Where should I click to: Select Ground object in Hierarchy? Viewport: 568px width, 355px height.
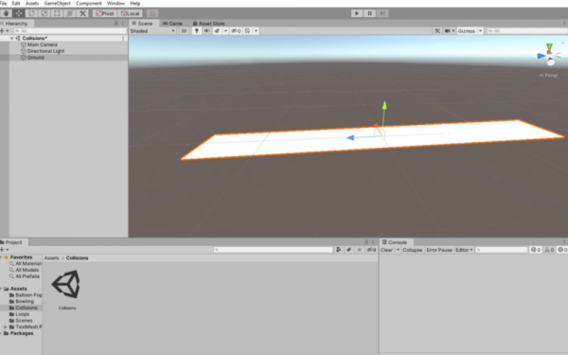pos(36,57)
